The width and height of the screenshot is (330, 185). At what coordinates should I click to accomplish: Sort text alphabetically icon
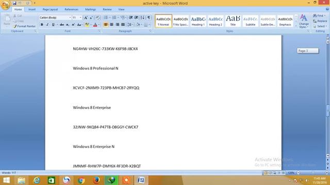pos(142,17)
